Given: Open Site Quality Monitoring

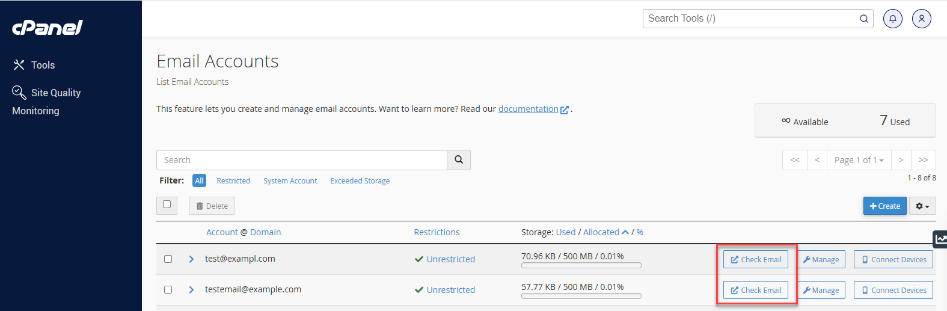Looking at the screenshot, I should point(46,101).
